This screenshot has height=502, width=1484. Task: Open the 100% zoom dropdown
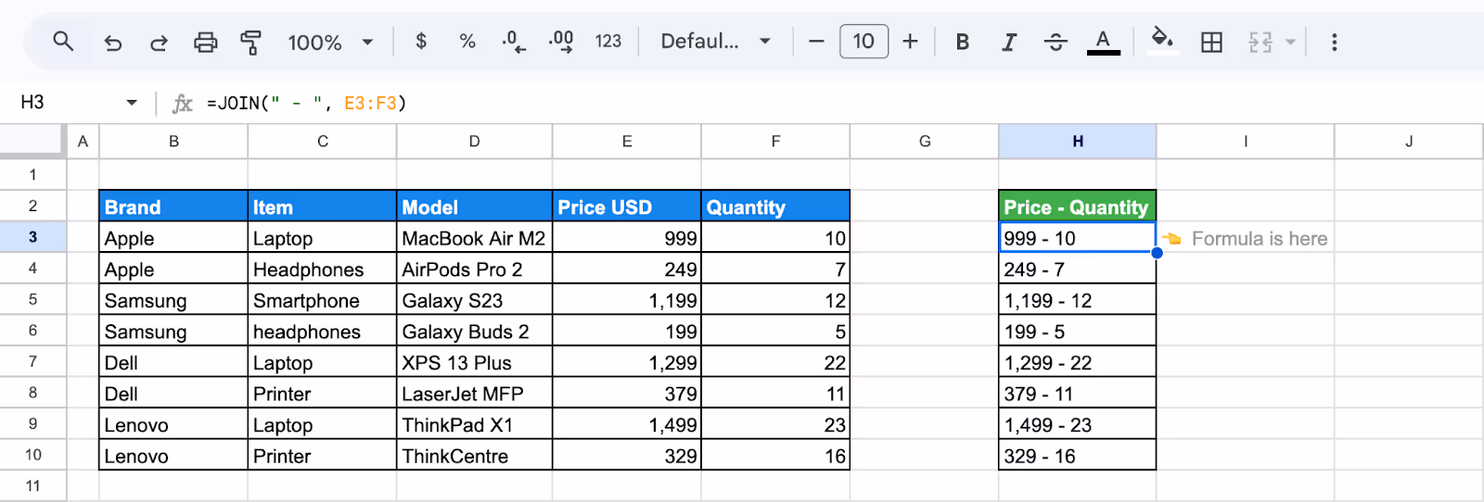point(330,42)
